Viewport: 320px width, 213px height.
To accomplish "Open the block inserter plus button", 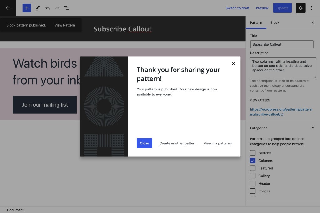I will coord(27,8).
